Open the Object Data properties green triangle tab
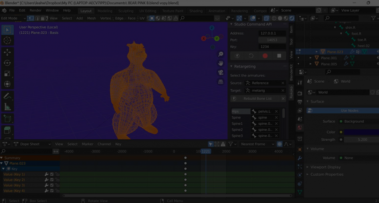 300,192
